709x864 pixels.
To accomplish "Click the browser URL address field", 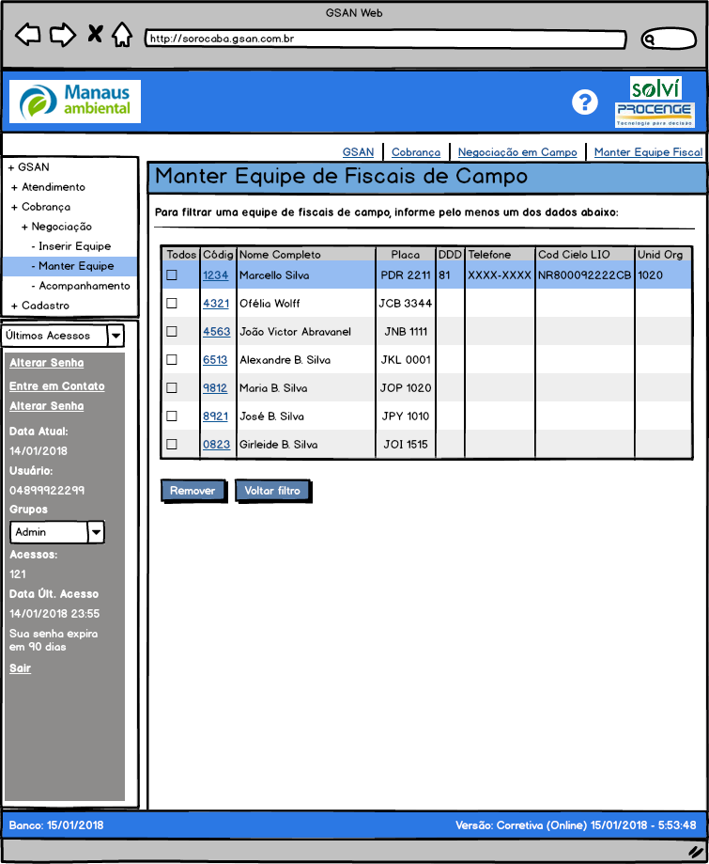I will [x=385, y=39].
